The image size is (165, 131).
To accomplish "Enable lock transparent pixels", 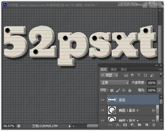I will pyautogui.click(x=112, y=90).
